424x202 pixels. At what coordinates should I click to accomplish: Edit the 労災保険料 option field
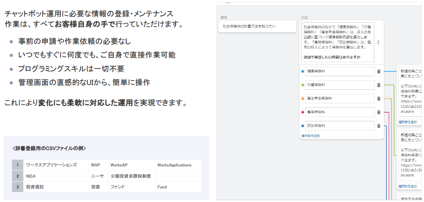click(x=339, y=126)
